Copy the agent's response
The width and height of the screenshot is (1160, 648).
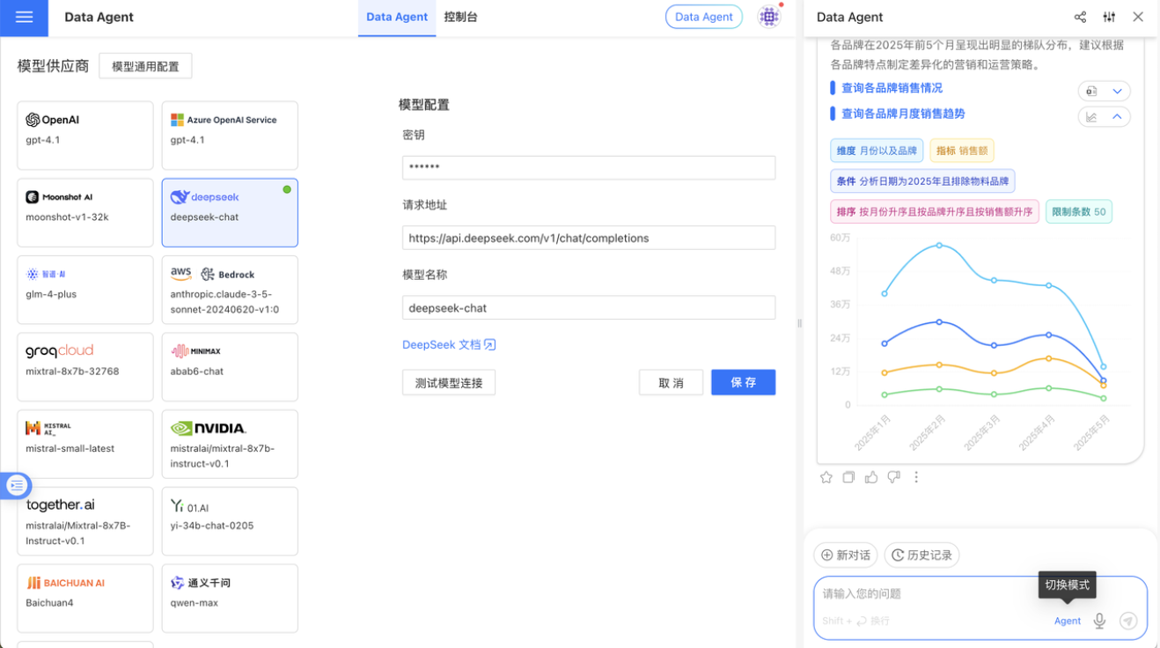click(x=848, y=476)
